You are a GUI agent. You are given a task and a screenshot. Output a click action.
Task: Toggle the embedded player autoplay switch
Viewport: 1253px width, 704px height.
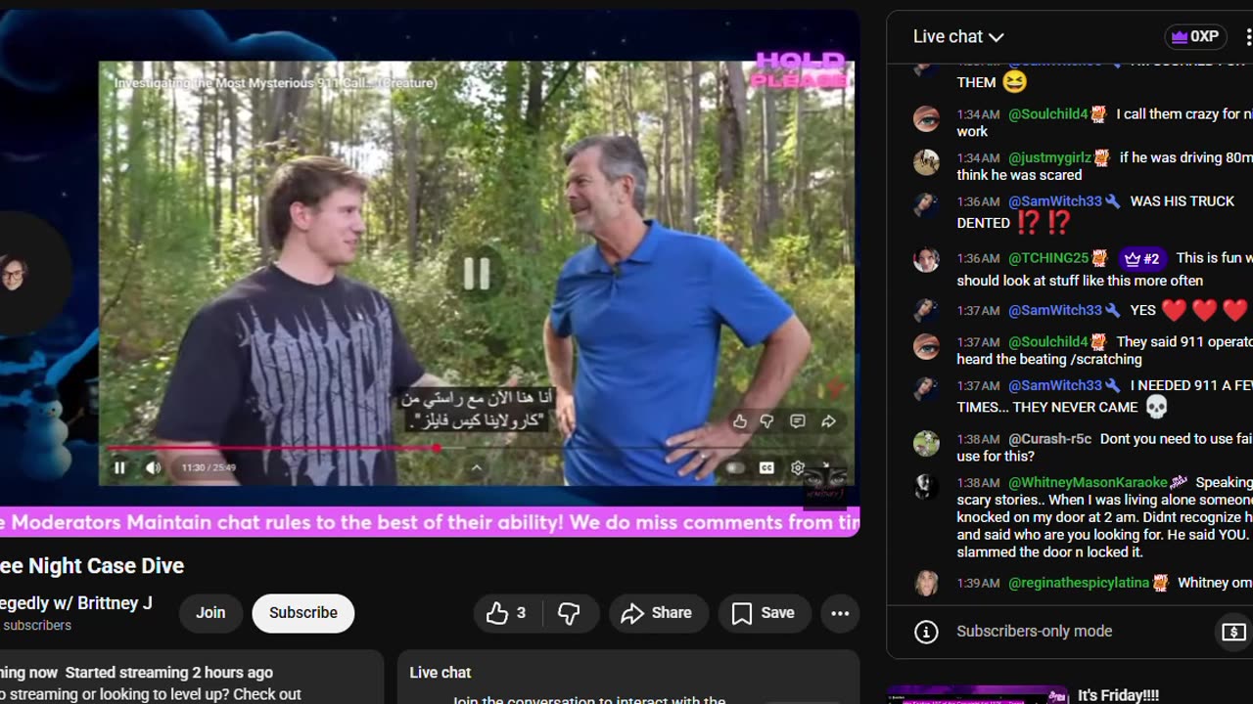[734, 468]
